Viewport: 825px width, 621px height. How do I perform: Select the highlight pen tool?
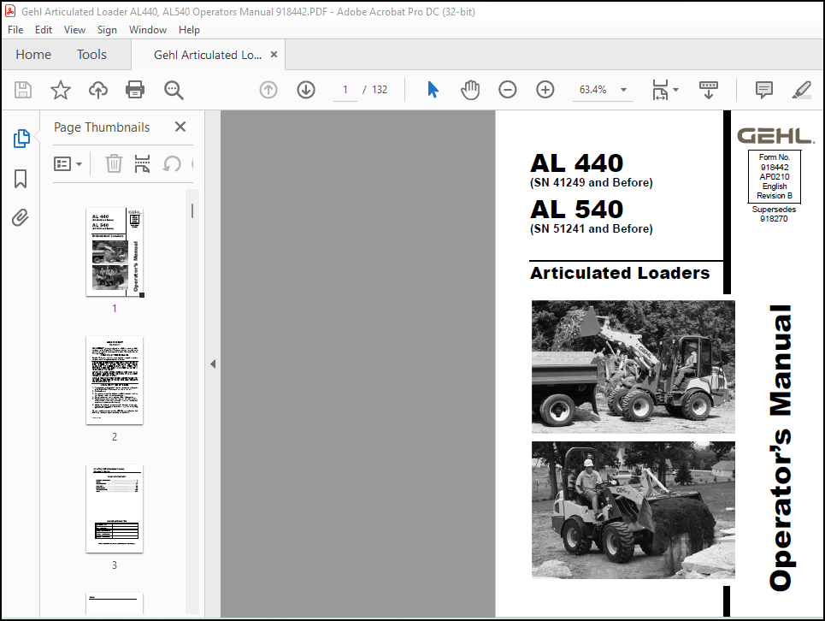[x=802, y=90]
